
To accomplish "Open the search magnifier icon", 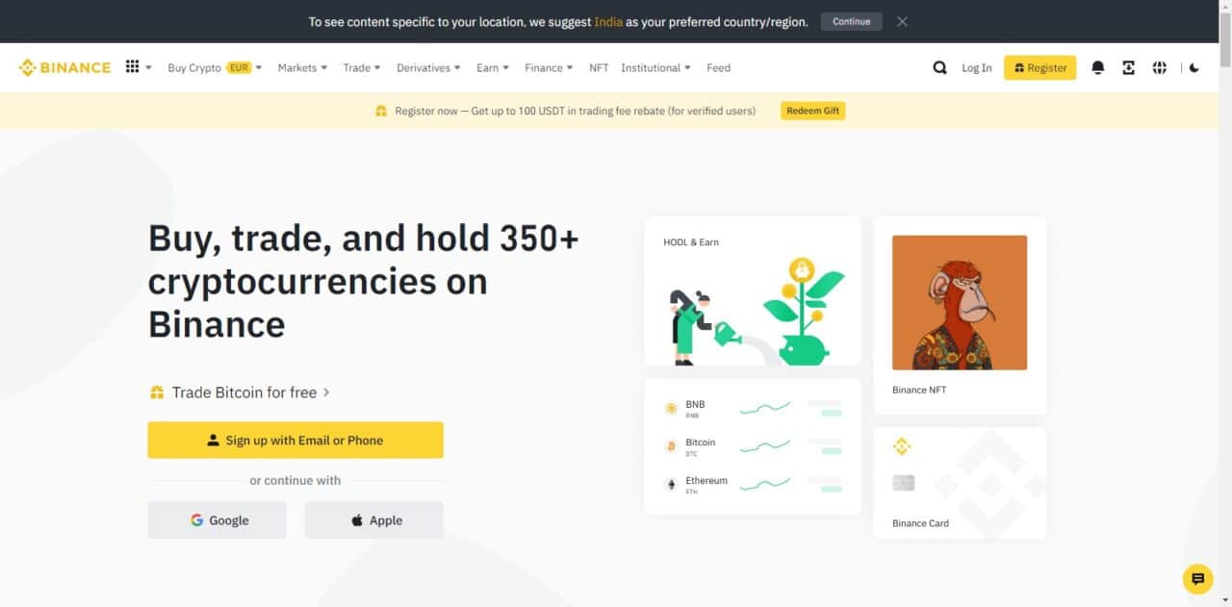I will coord(939,67).
